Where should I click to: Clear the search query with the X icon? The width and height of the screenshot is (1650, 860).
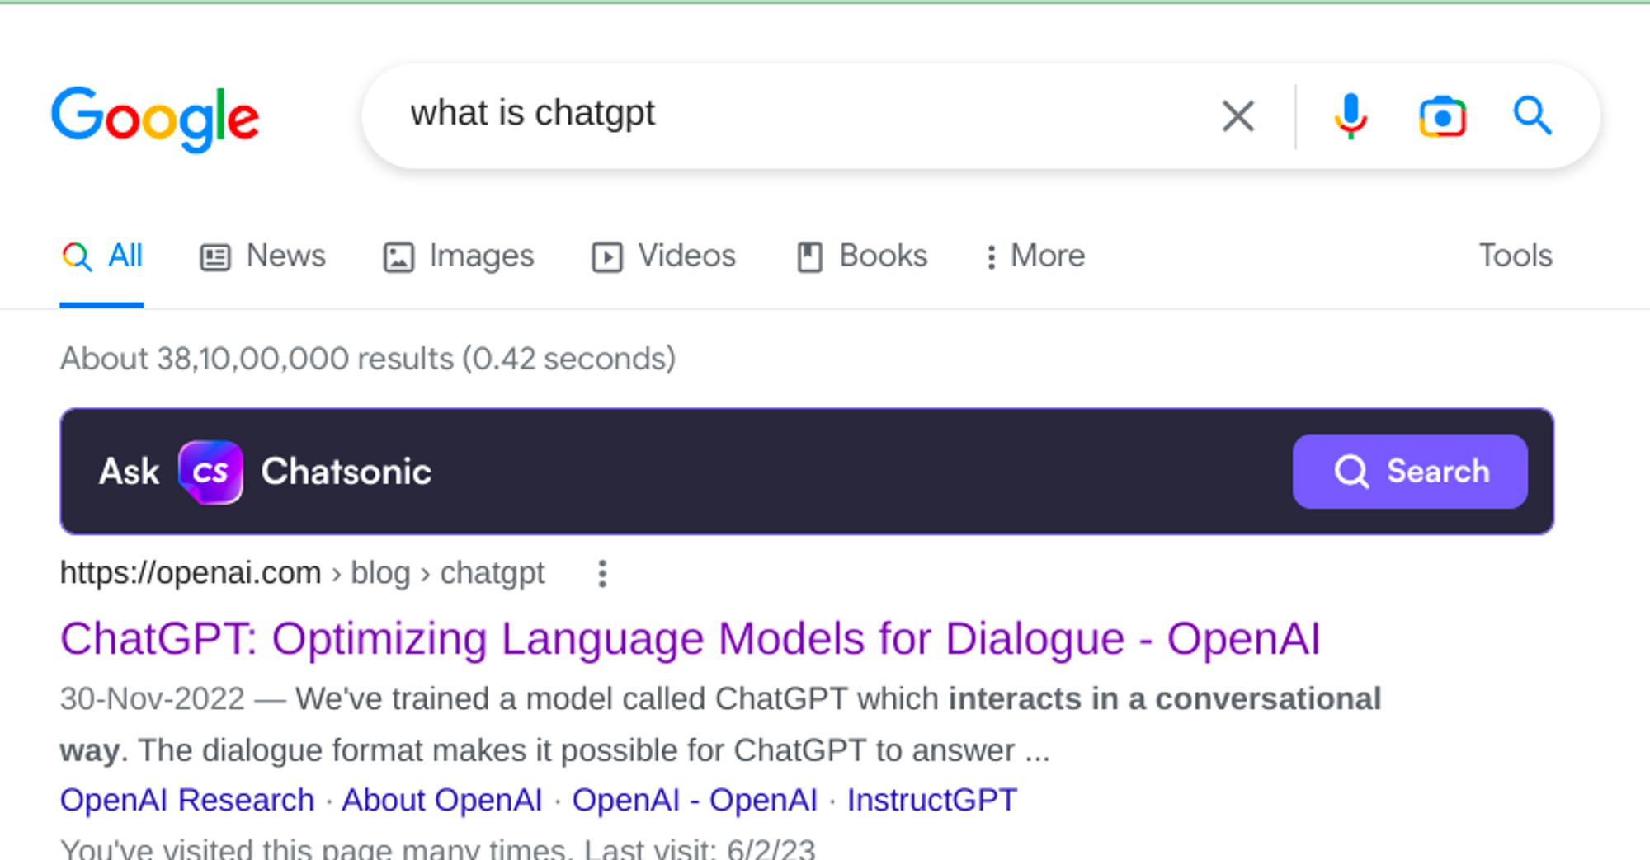pyautogui.click(x=1237, y=115)
